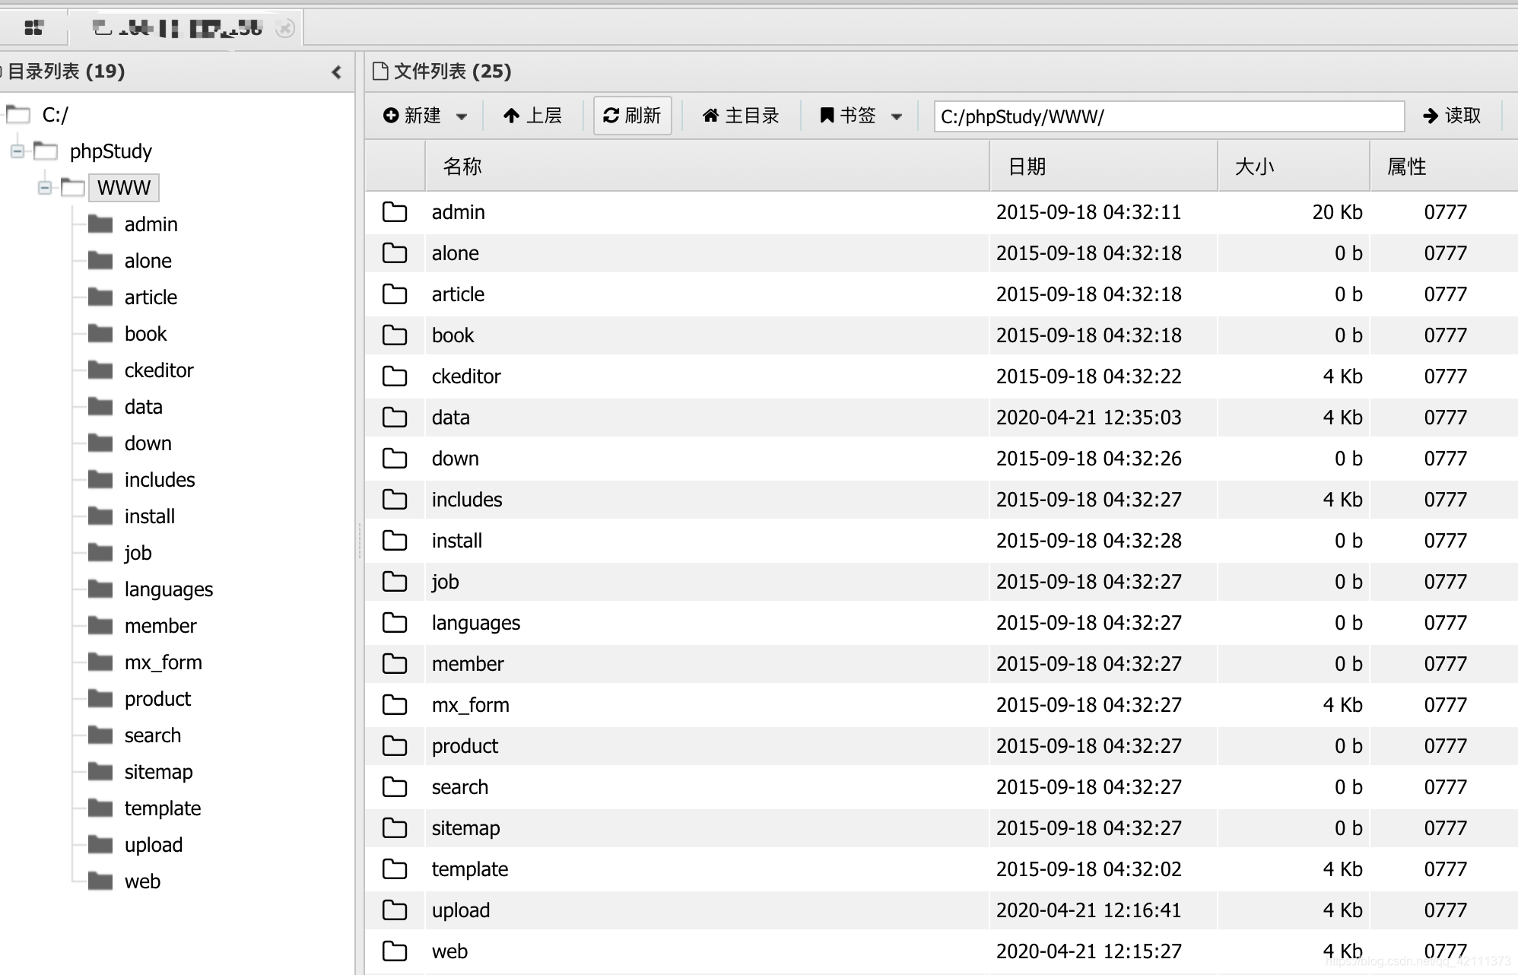
Task: Refresh file list with 刷新
Action: (632, 116)
